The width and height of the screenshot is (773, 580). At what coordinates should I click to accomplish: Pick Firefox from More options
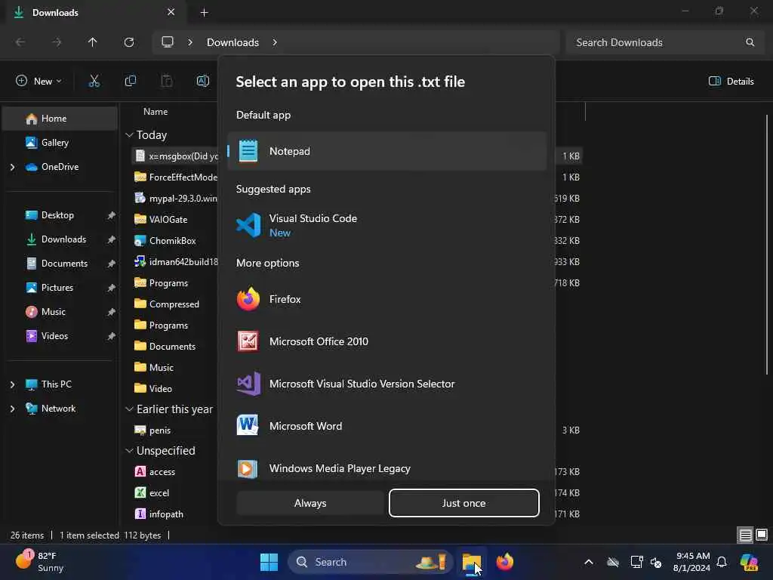pyautogui.click(x=387, y=299)
